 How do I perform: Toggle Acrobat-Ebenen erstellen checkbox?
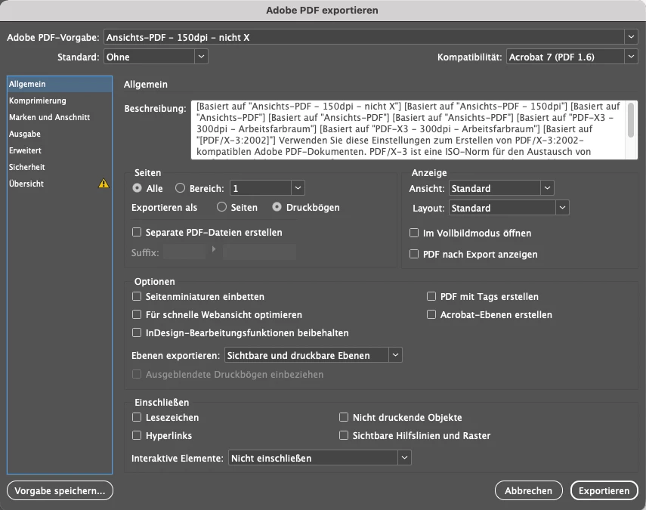click(x=431, y=314)
